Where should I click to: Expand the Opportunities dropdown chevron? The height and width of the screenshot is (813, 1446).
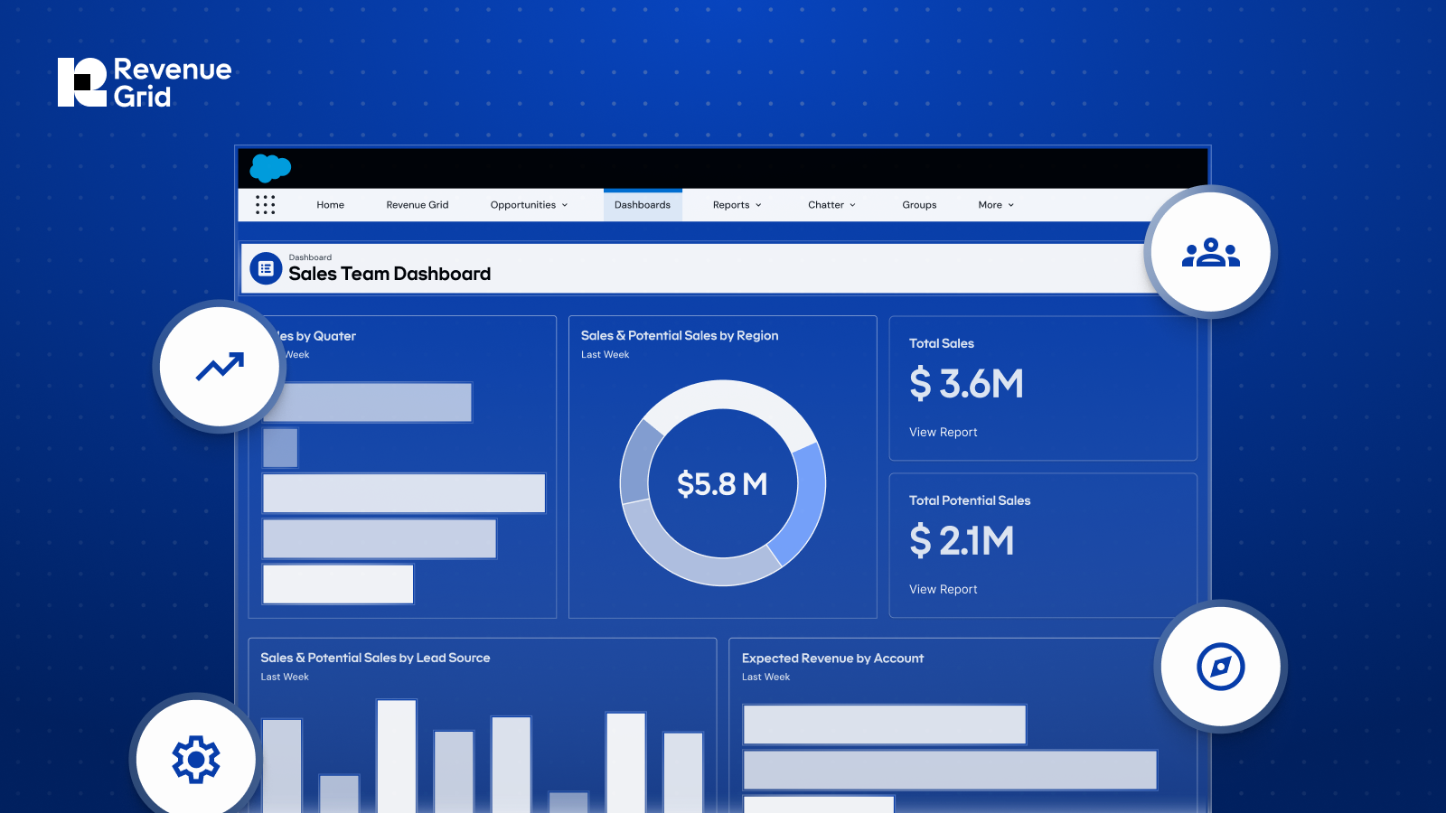coord(565,205)
